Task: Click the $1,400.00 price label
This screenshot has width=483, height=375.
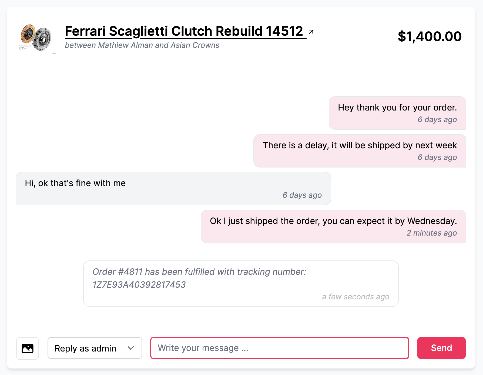Action: [x=430, y=36]
